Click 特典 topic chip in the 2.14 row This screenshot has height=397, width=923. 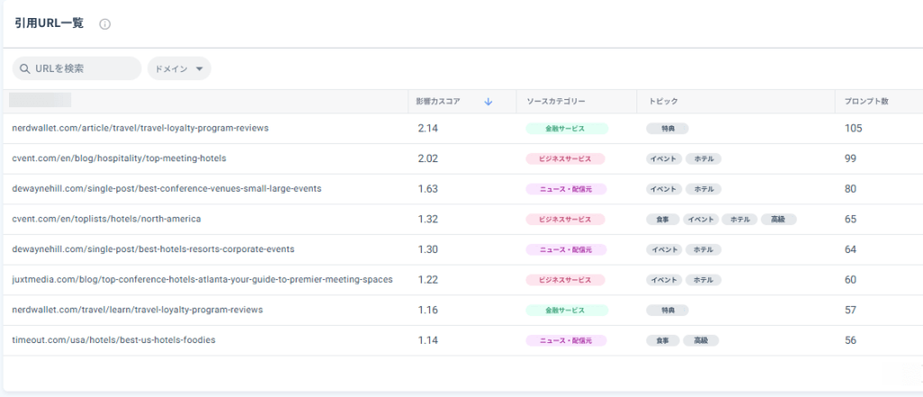tap(667, 129)
